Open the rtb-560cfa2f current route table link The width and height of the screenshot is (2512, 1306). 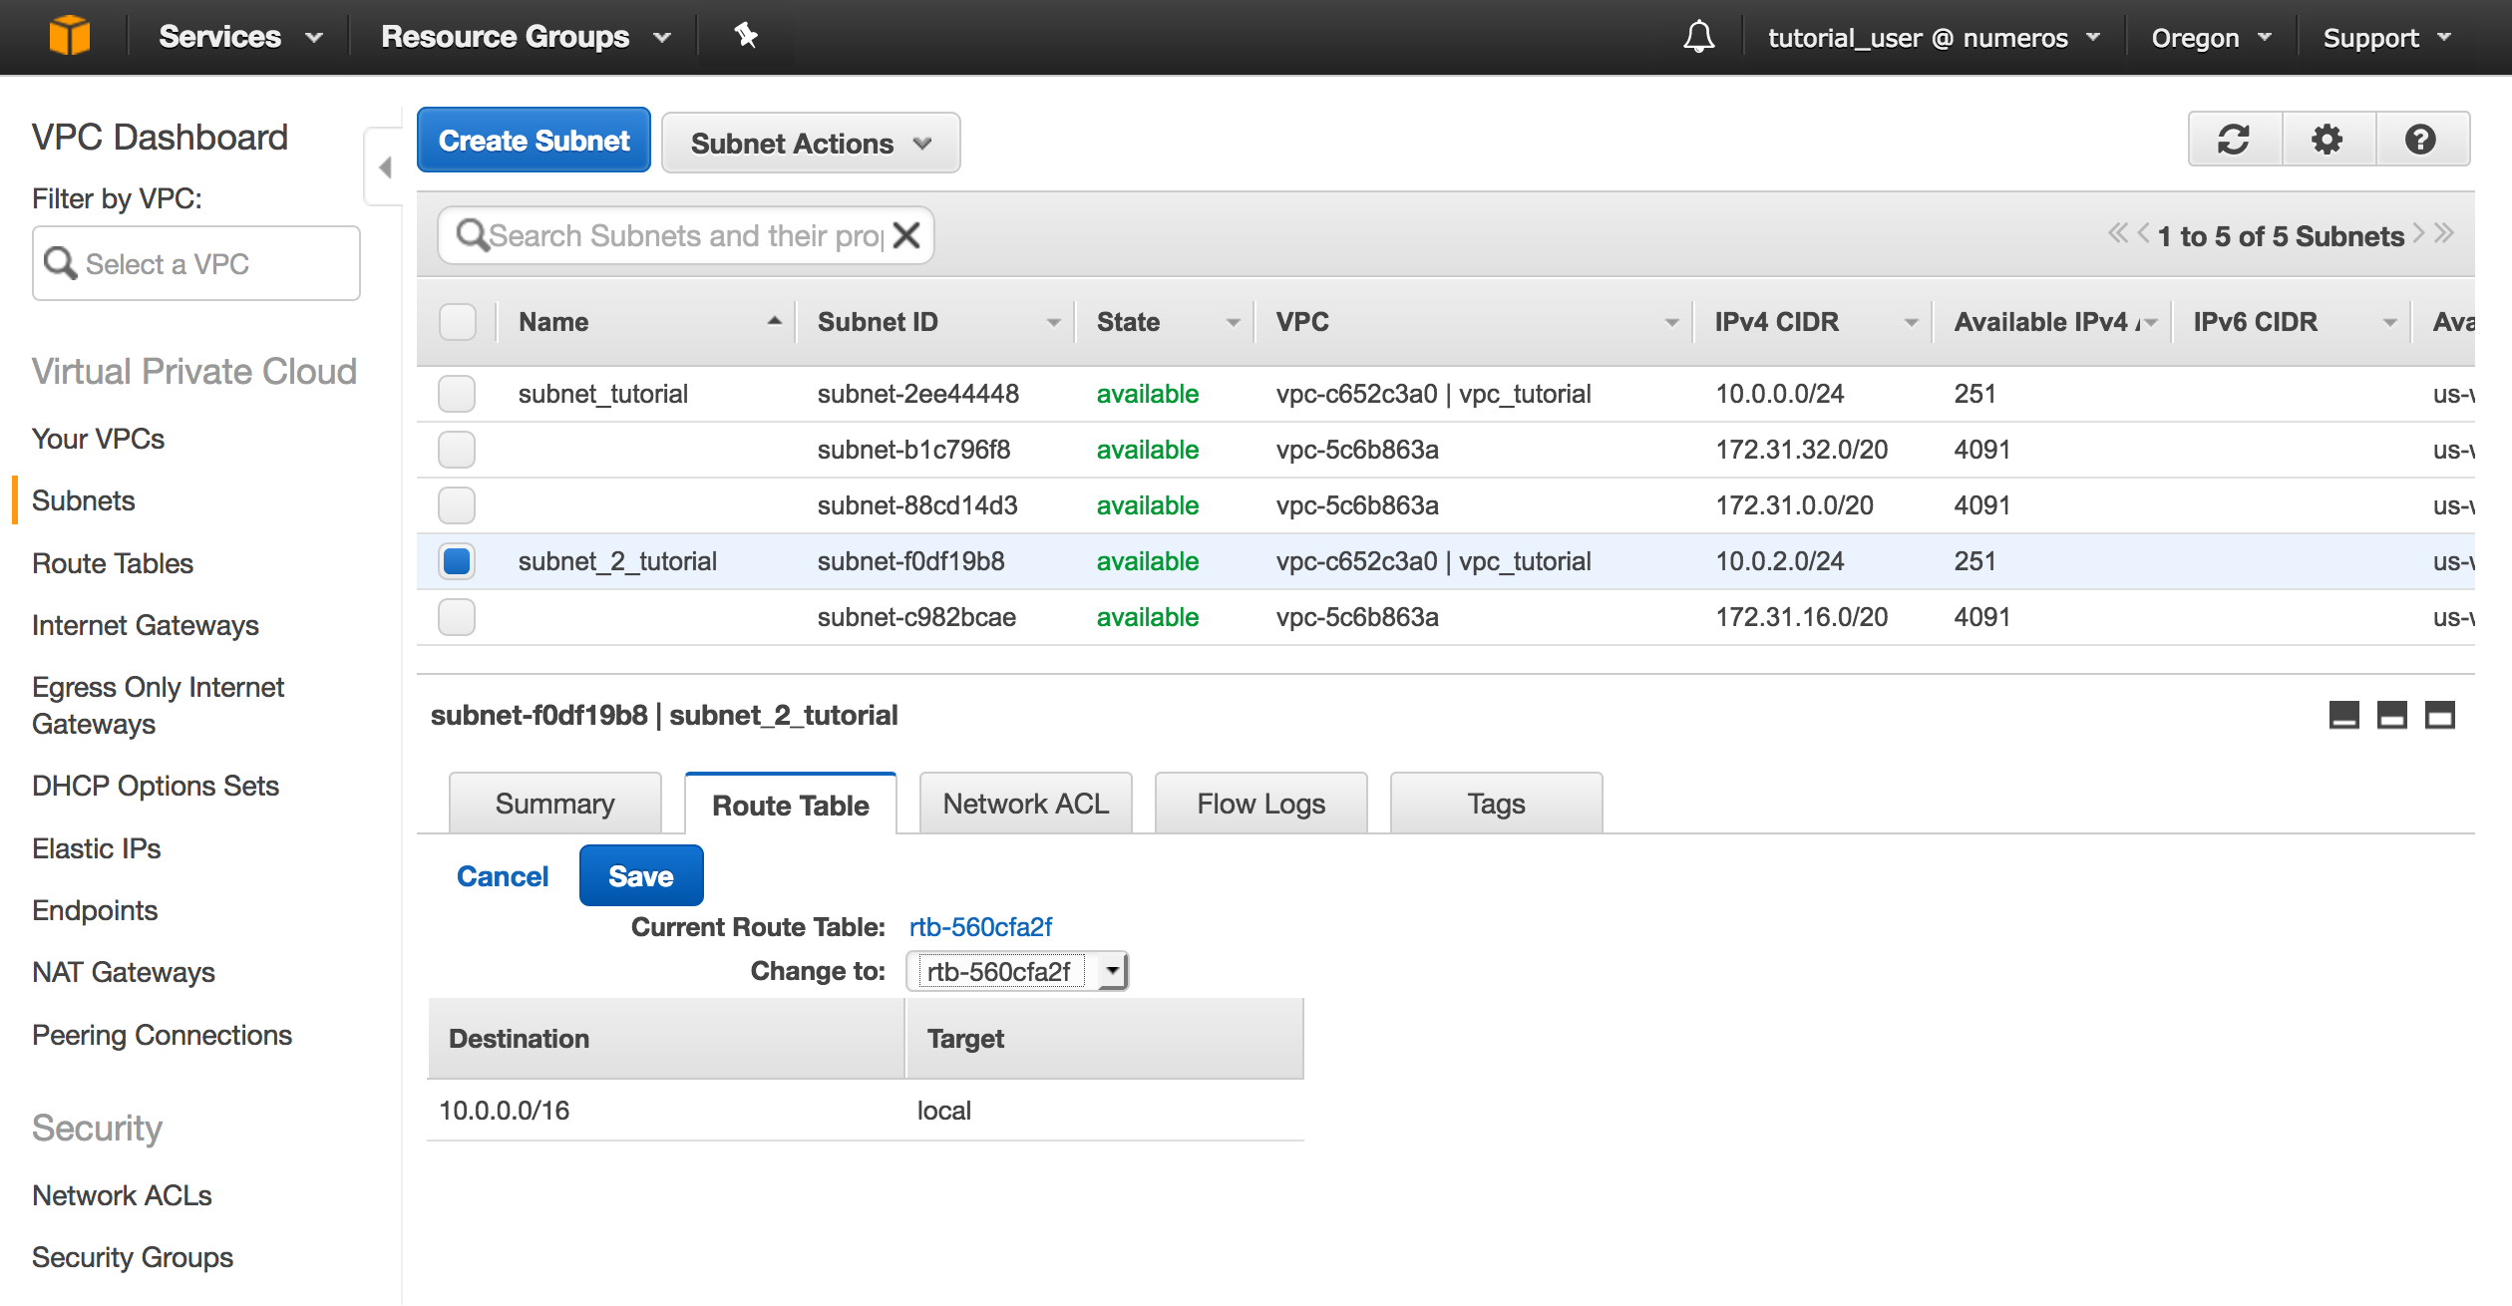(980, 927)
